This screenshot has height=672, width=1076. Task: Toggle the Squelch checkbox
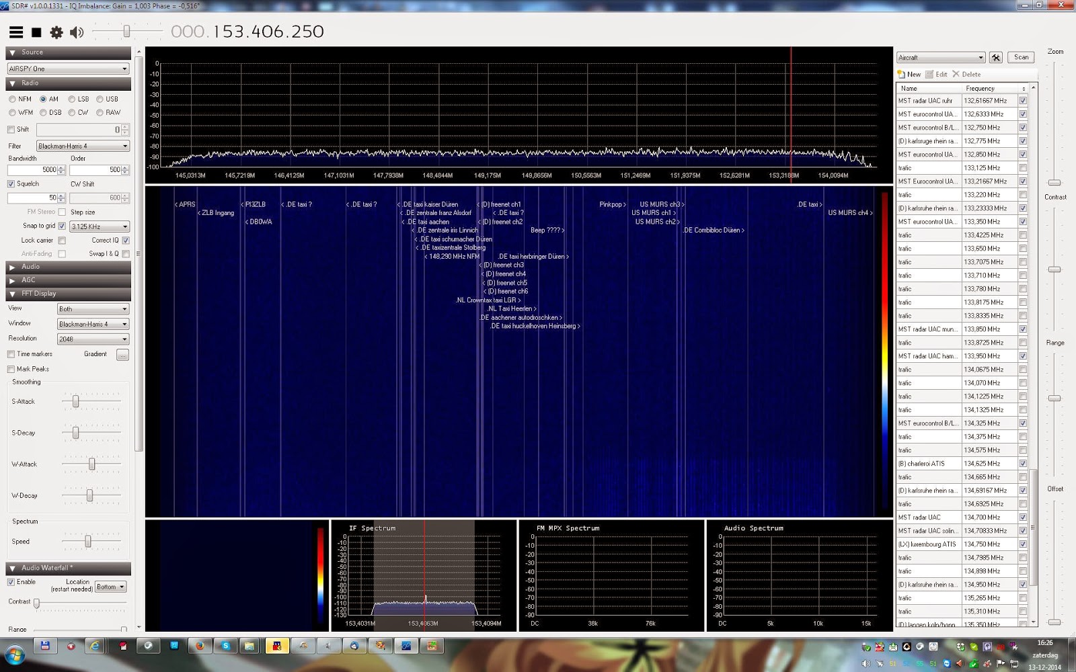(11, 184)
